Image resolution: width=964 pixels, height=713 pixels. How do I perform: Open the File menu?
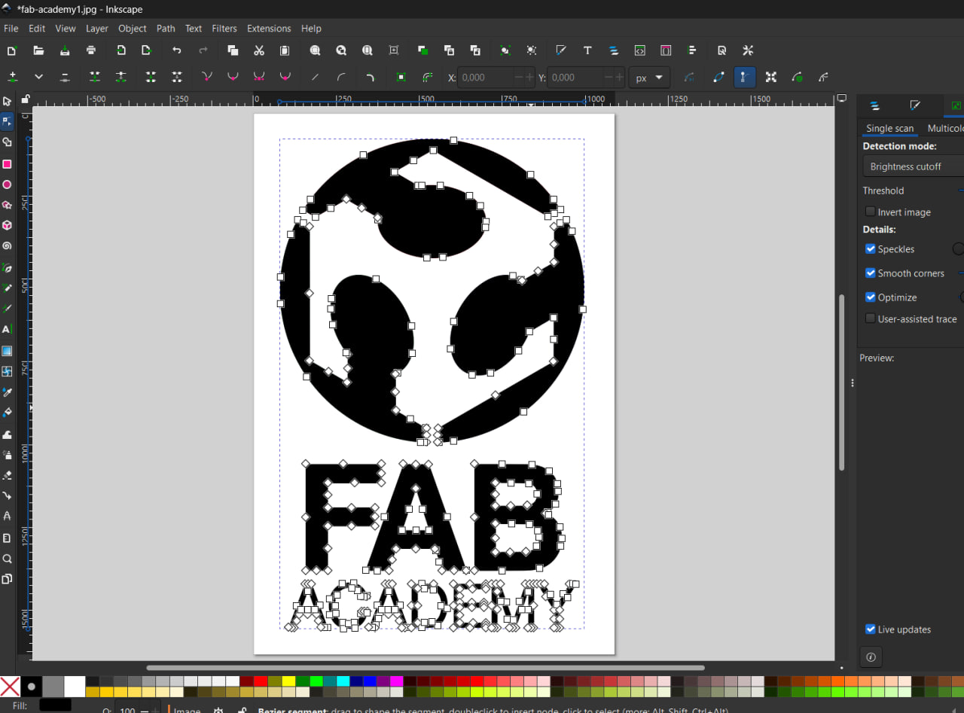(x=11, y=29)
